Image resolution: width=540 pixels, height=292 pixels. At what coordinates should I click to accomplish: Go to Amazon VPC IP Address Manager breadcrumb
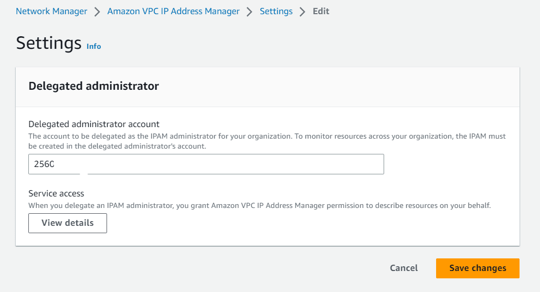(173, 12)
